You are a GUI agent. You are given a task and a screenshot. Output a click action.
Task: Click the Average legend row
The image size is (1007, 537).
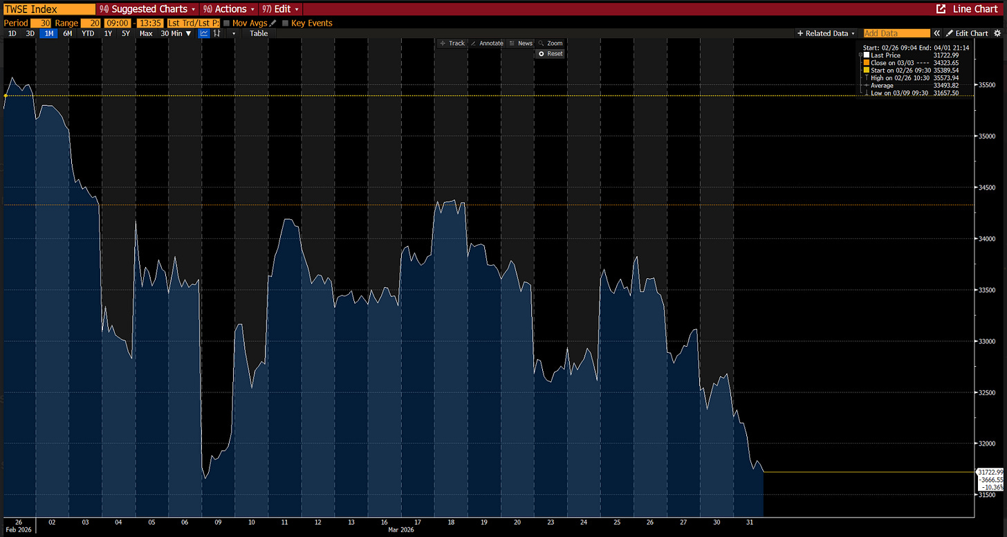[x=912, y=86]
